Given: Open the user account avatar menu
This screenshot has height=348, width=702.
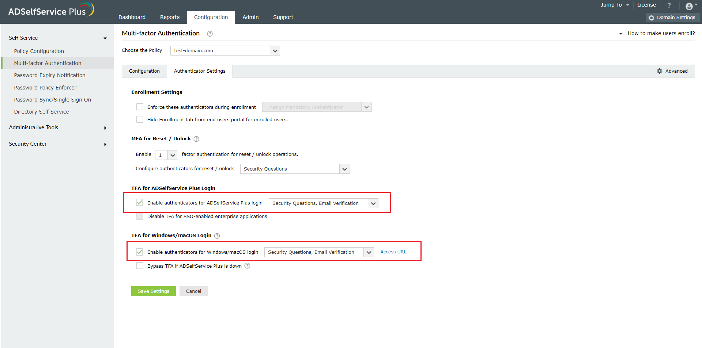Looking at the screenshot, I should pos(691,6).
